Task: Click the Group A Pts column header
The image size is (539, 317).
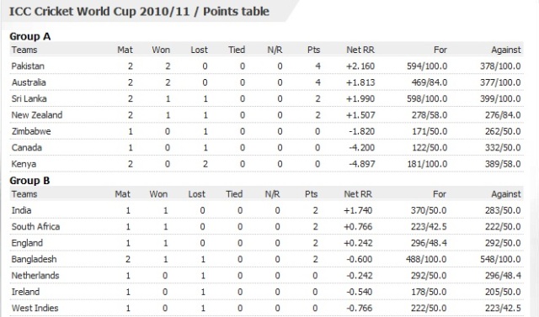Action: point(313,50)
